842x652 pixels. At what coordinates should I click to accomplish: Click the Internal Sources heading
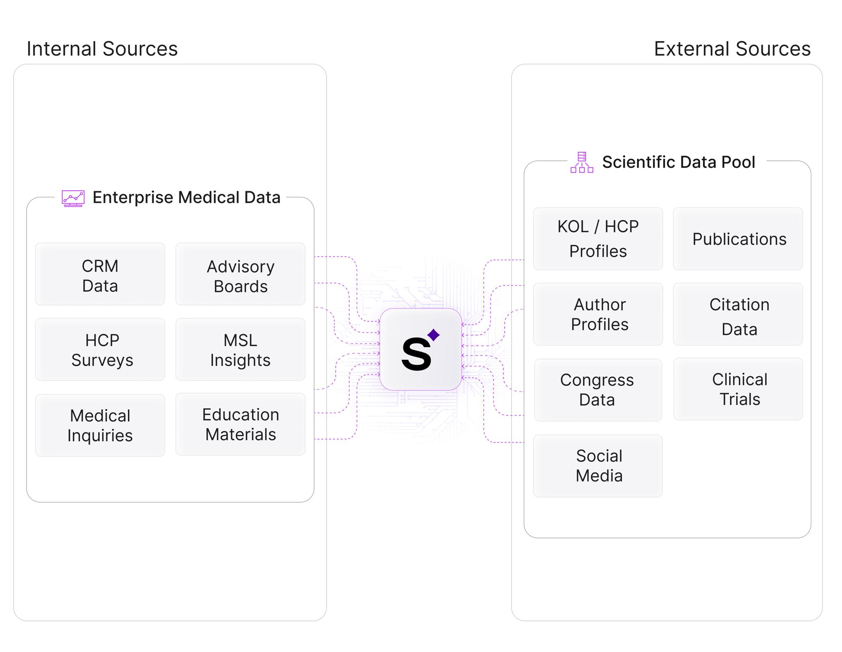(x=102, y=49)
